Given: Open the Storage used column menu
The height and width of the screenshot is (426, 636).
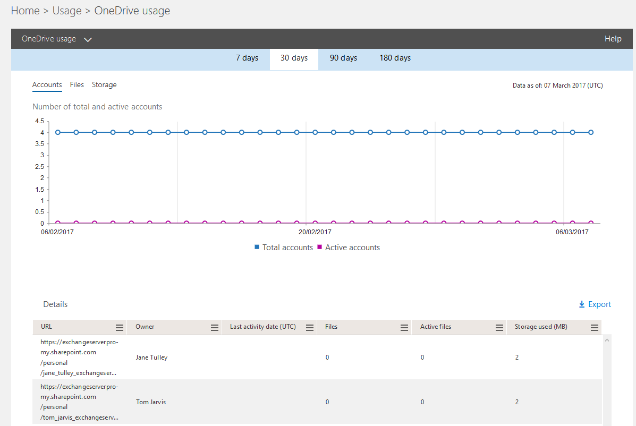Looking at the screenshot, I should [594, 327].
